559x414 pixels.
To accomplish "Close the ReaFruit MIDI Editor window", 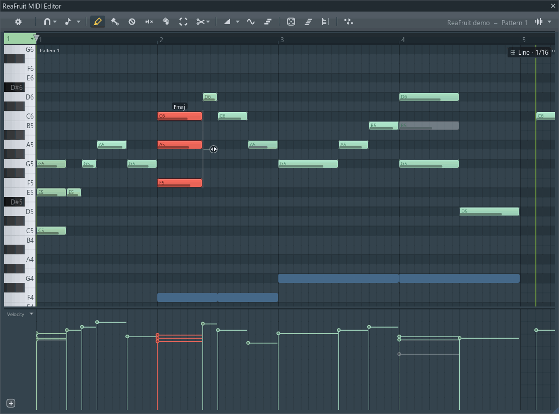I will (x=553, y=6).
